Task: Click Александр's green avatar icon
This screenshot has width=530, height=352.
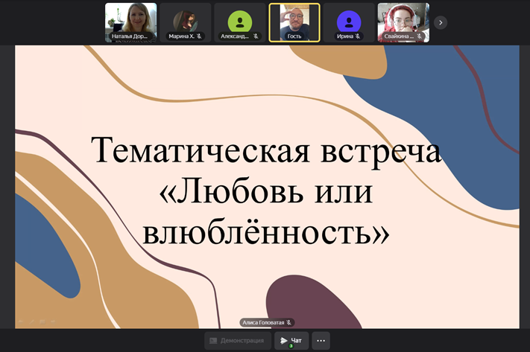Action: click(239, 20)
